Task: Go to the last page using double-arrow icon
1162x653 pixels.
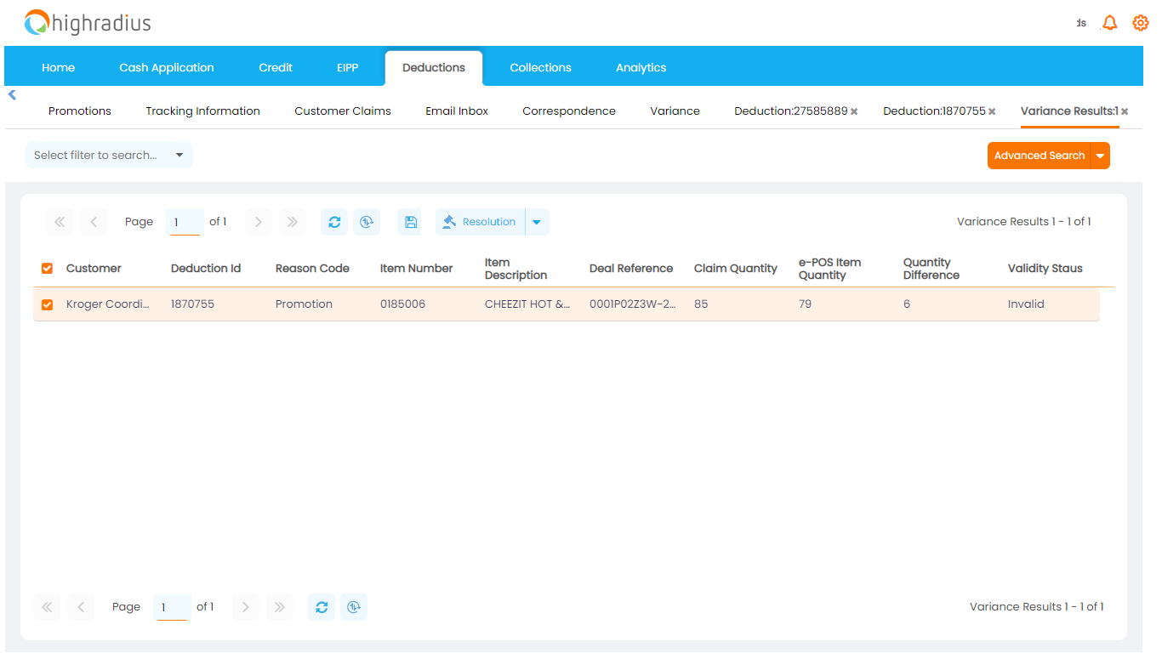Action: 292,221
